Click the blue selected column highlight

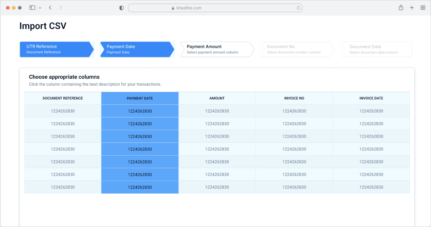[140, 149]
